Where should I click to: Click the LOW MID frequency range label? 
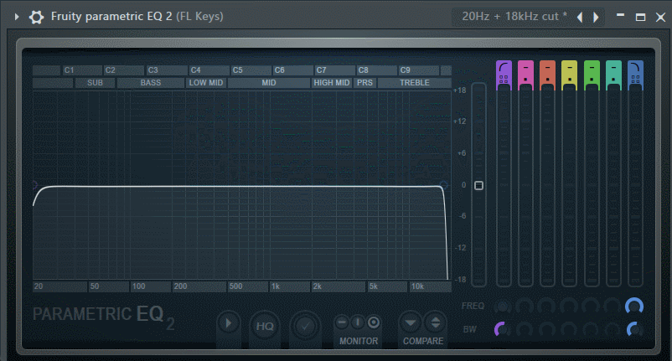[206, 83]
